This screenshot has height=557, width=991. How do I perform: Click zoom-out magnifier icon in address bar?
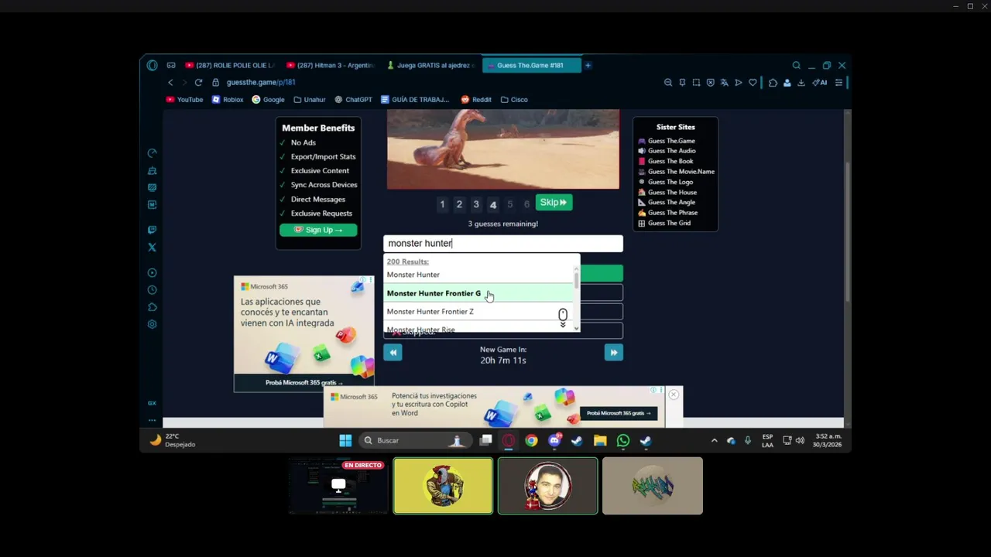(x=668, y=83)
